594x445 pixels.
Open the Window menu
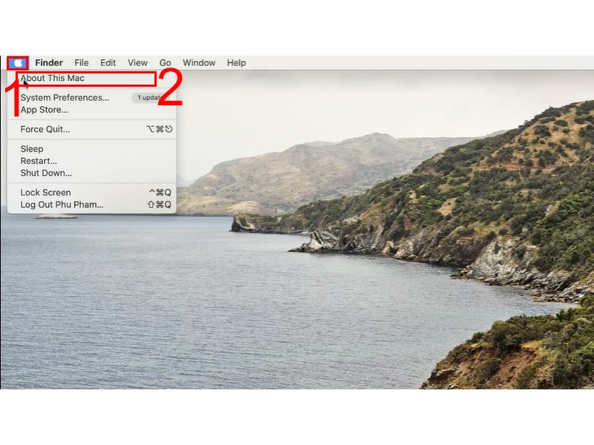tap(199, 63)
